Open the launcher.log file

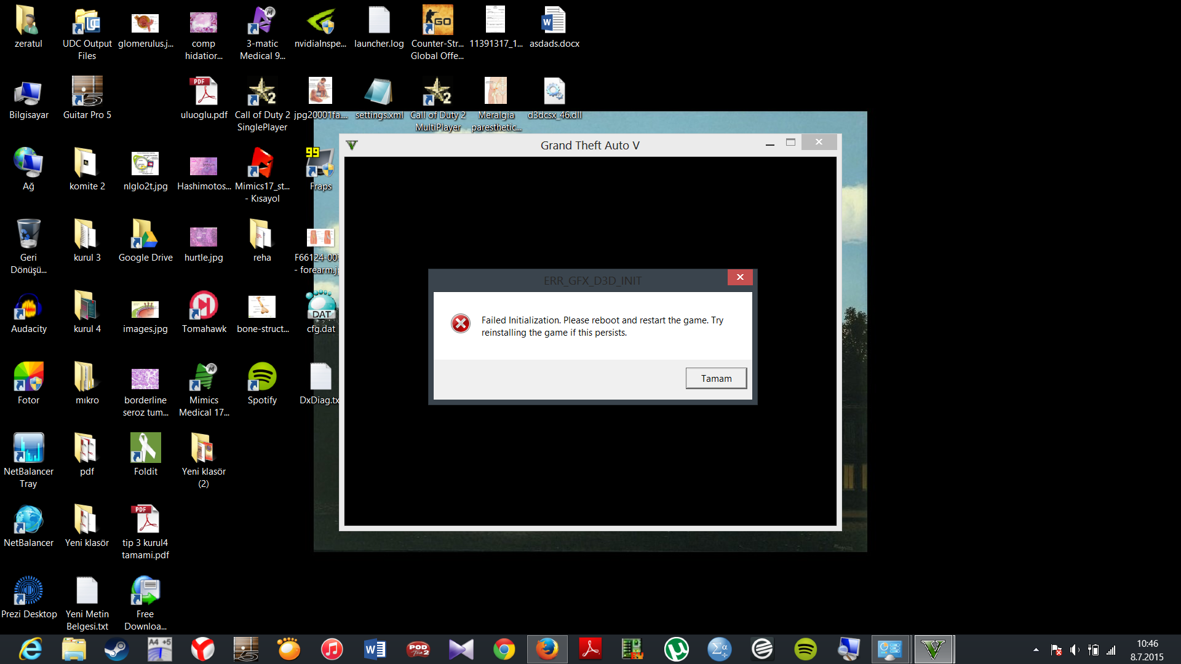379,27
